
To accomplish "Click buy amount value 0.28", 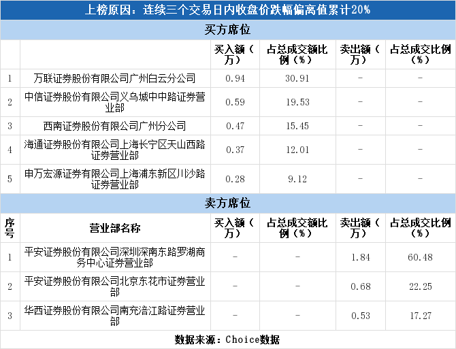I will (235, 179).
